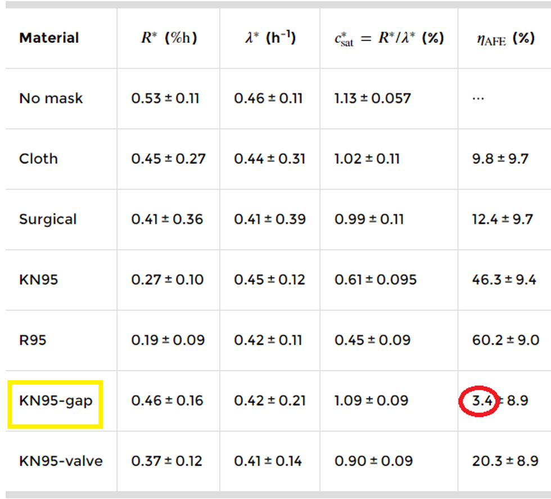Click the 1.13 ± 0.057 saturation value

tap(373, 98)
